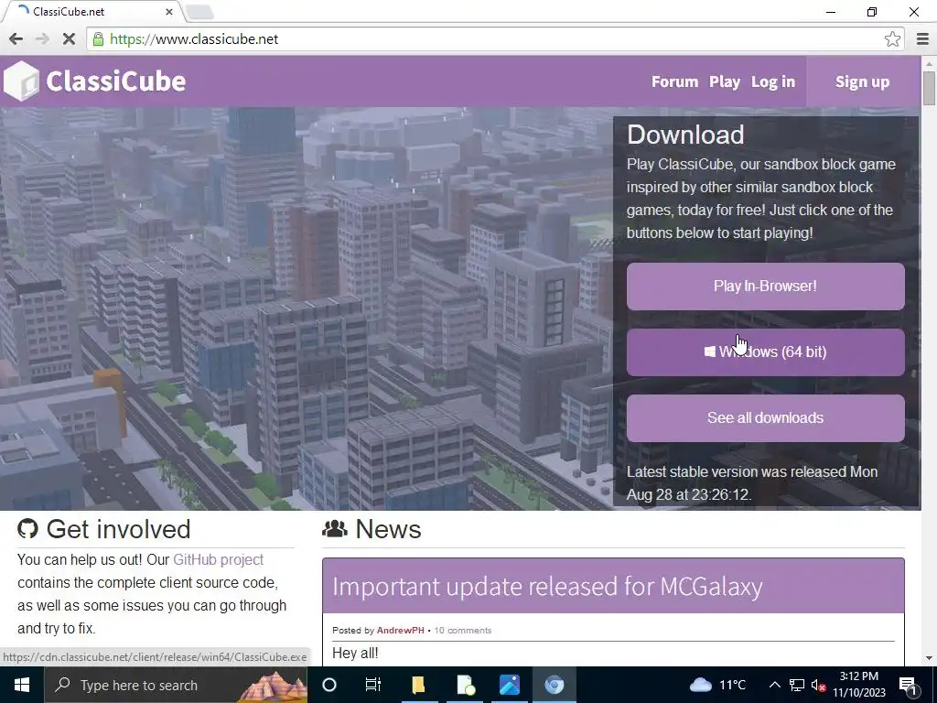Click Play In-Browser! button
The height and width of the screenshot is (703, 937).
[x=765, y=287]
